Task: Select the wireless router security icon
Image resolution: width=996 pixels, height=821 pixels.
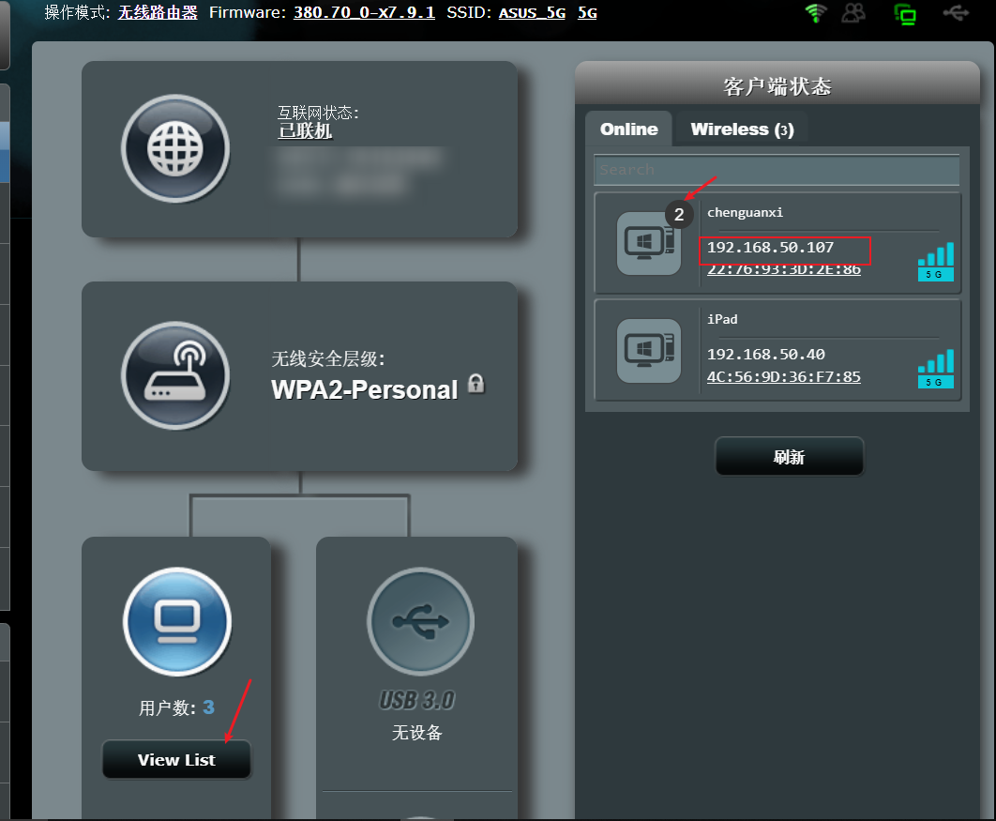Action: tap(175, 375)
